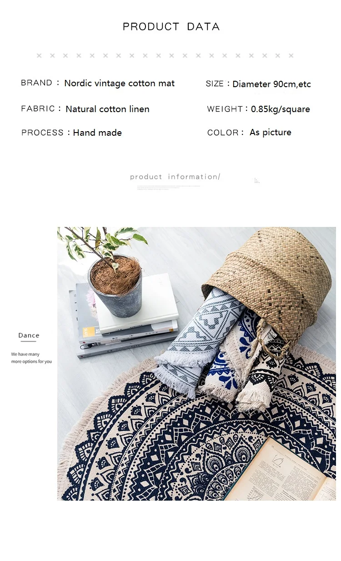Click the decorative x-pattern divider row
341x561 pixels.
pyautogui.click(x=165, y=56)
